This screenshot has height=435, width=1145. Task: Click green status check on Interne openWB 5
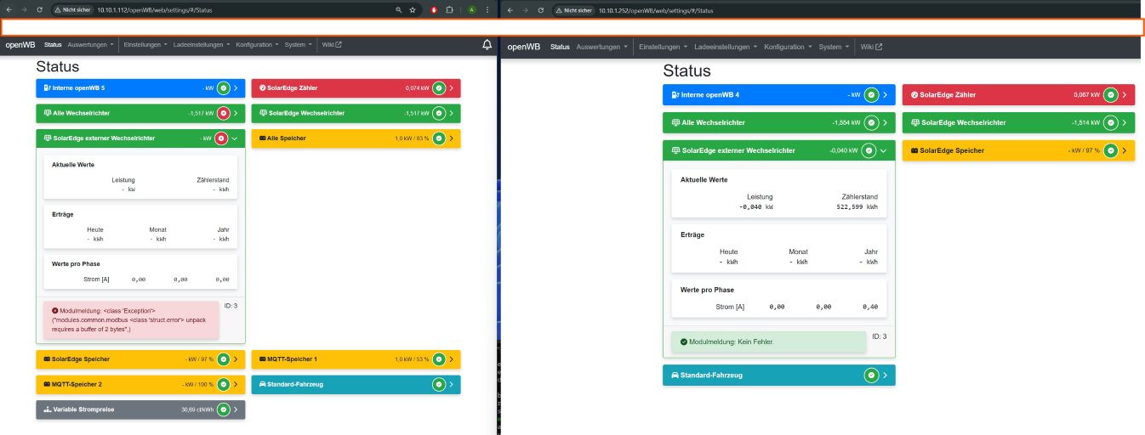pos(223,88)
